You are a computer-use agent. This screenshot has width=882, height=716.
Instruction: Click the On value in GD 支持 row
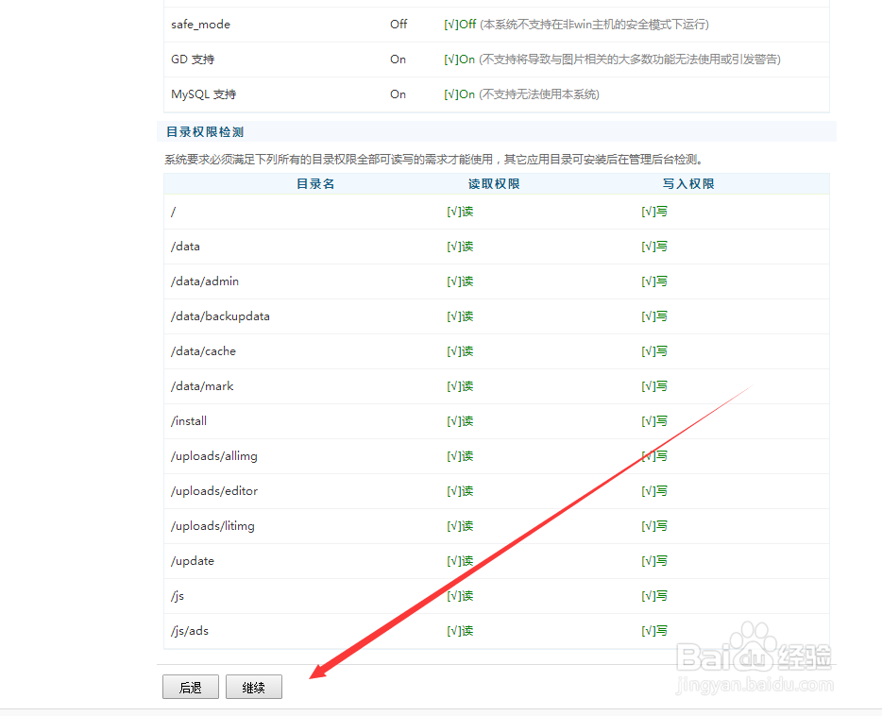[x=398, y=60]
